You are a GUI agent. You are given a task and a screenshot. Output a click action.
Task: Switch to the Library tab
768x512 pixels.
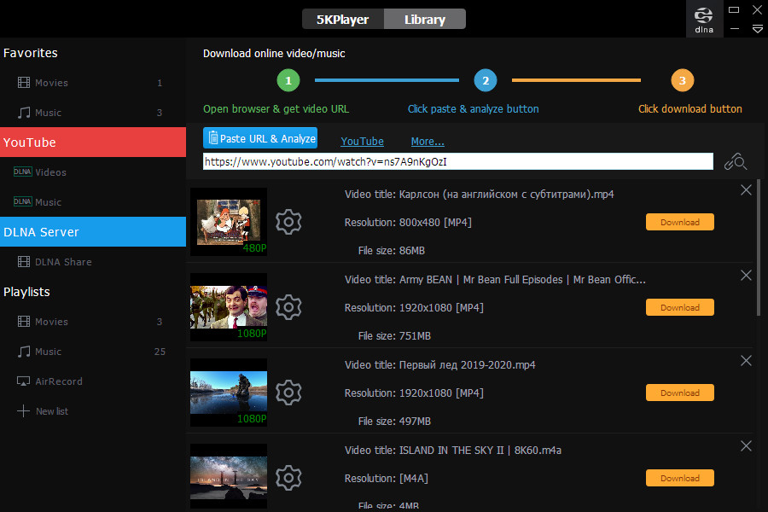(x=425, y=19)
